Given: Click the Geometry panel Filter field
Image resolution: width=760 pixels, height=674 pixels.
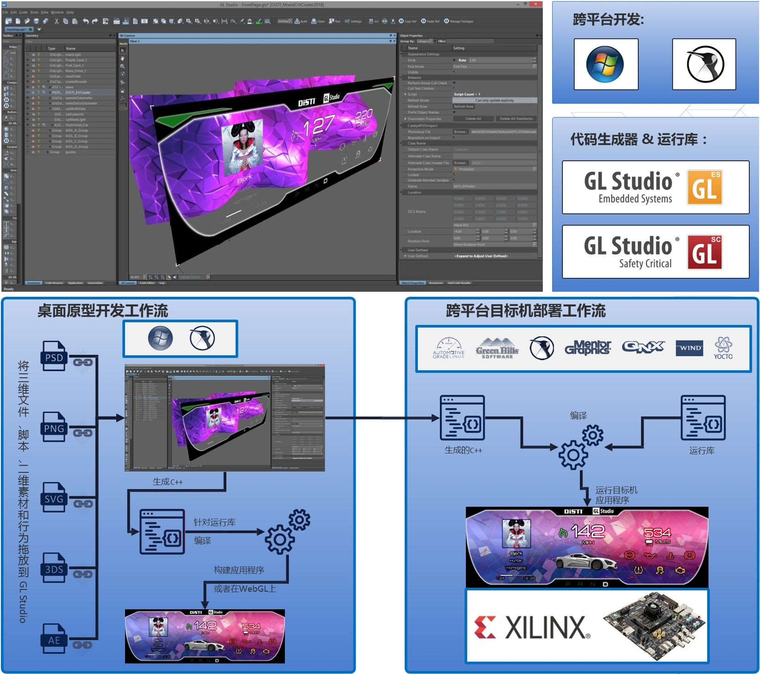Looking at the screenshot, I should coord(70,41).
